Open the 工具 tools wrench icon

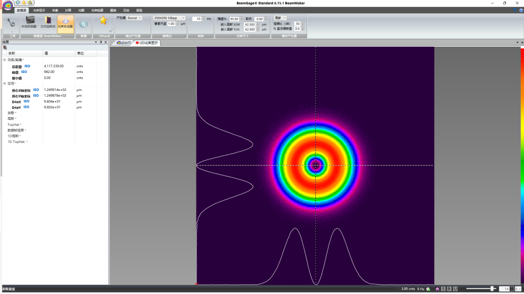click(x=12, y=22)
